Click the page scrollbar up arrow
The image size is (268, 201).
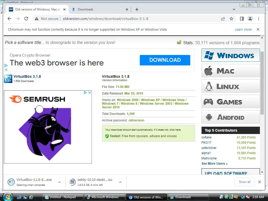pyautogui.click(x=262, y=38)
